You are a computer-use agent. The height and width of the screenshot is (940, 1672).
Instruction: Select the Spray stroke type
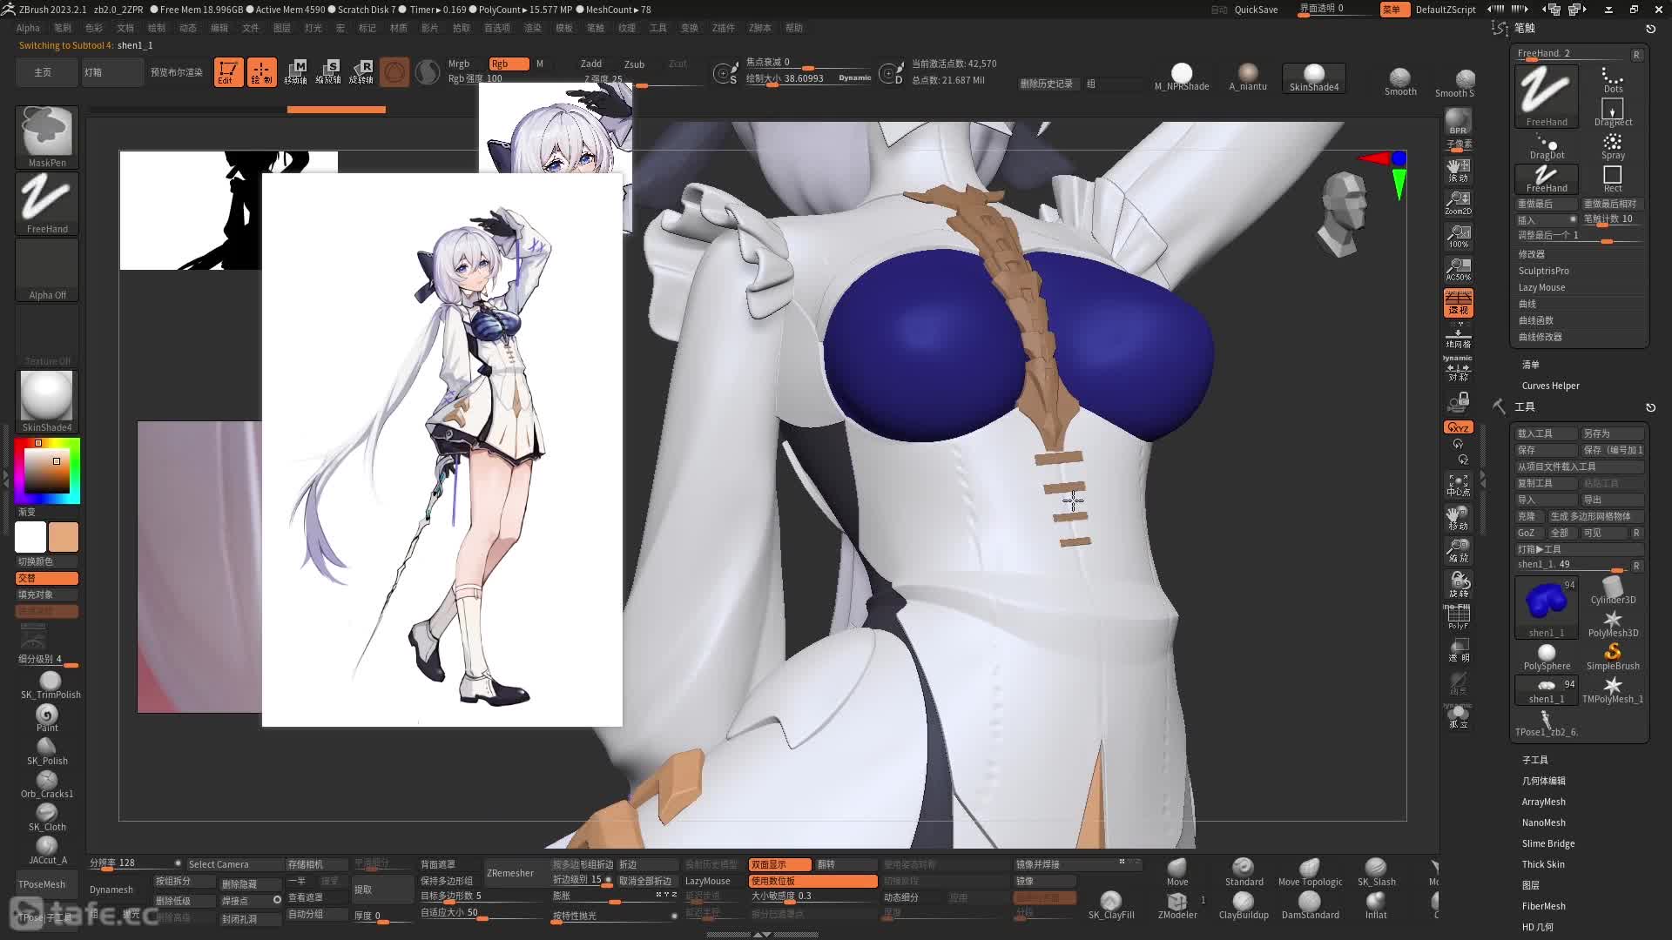pyautogui.click(x=1613, y=146)
